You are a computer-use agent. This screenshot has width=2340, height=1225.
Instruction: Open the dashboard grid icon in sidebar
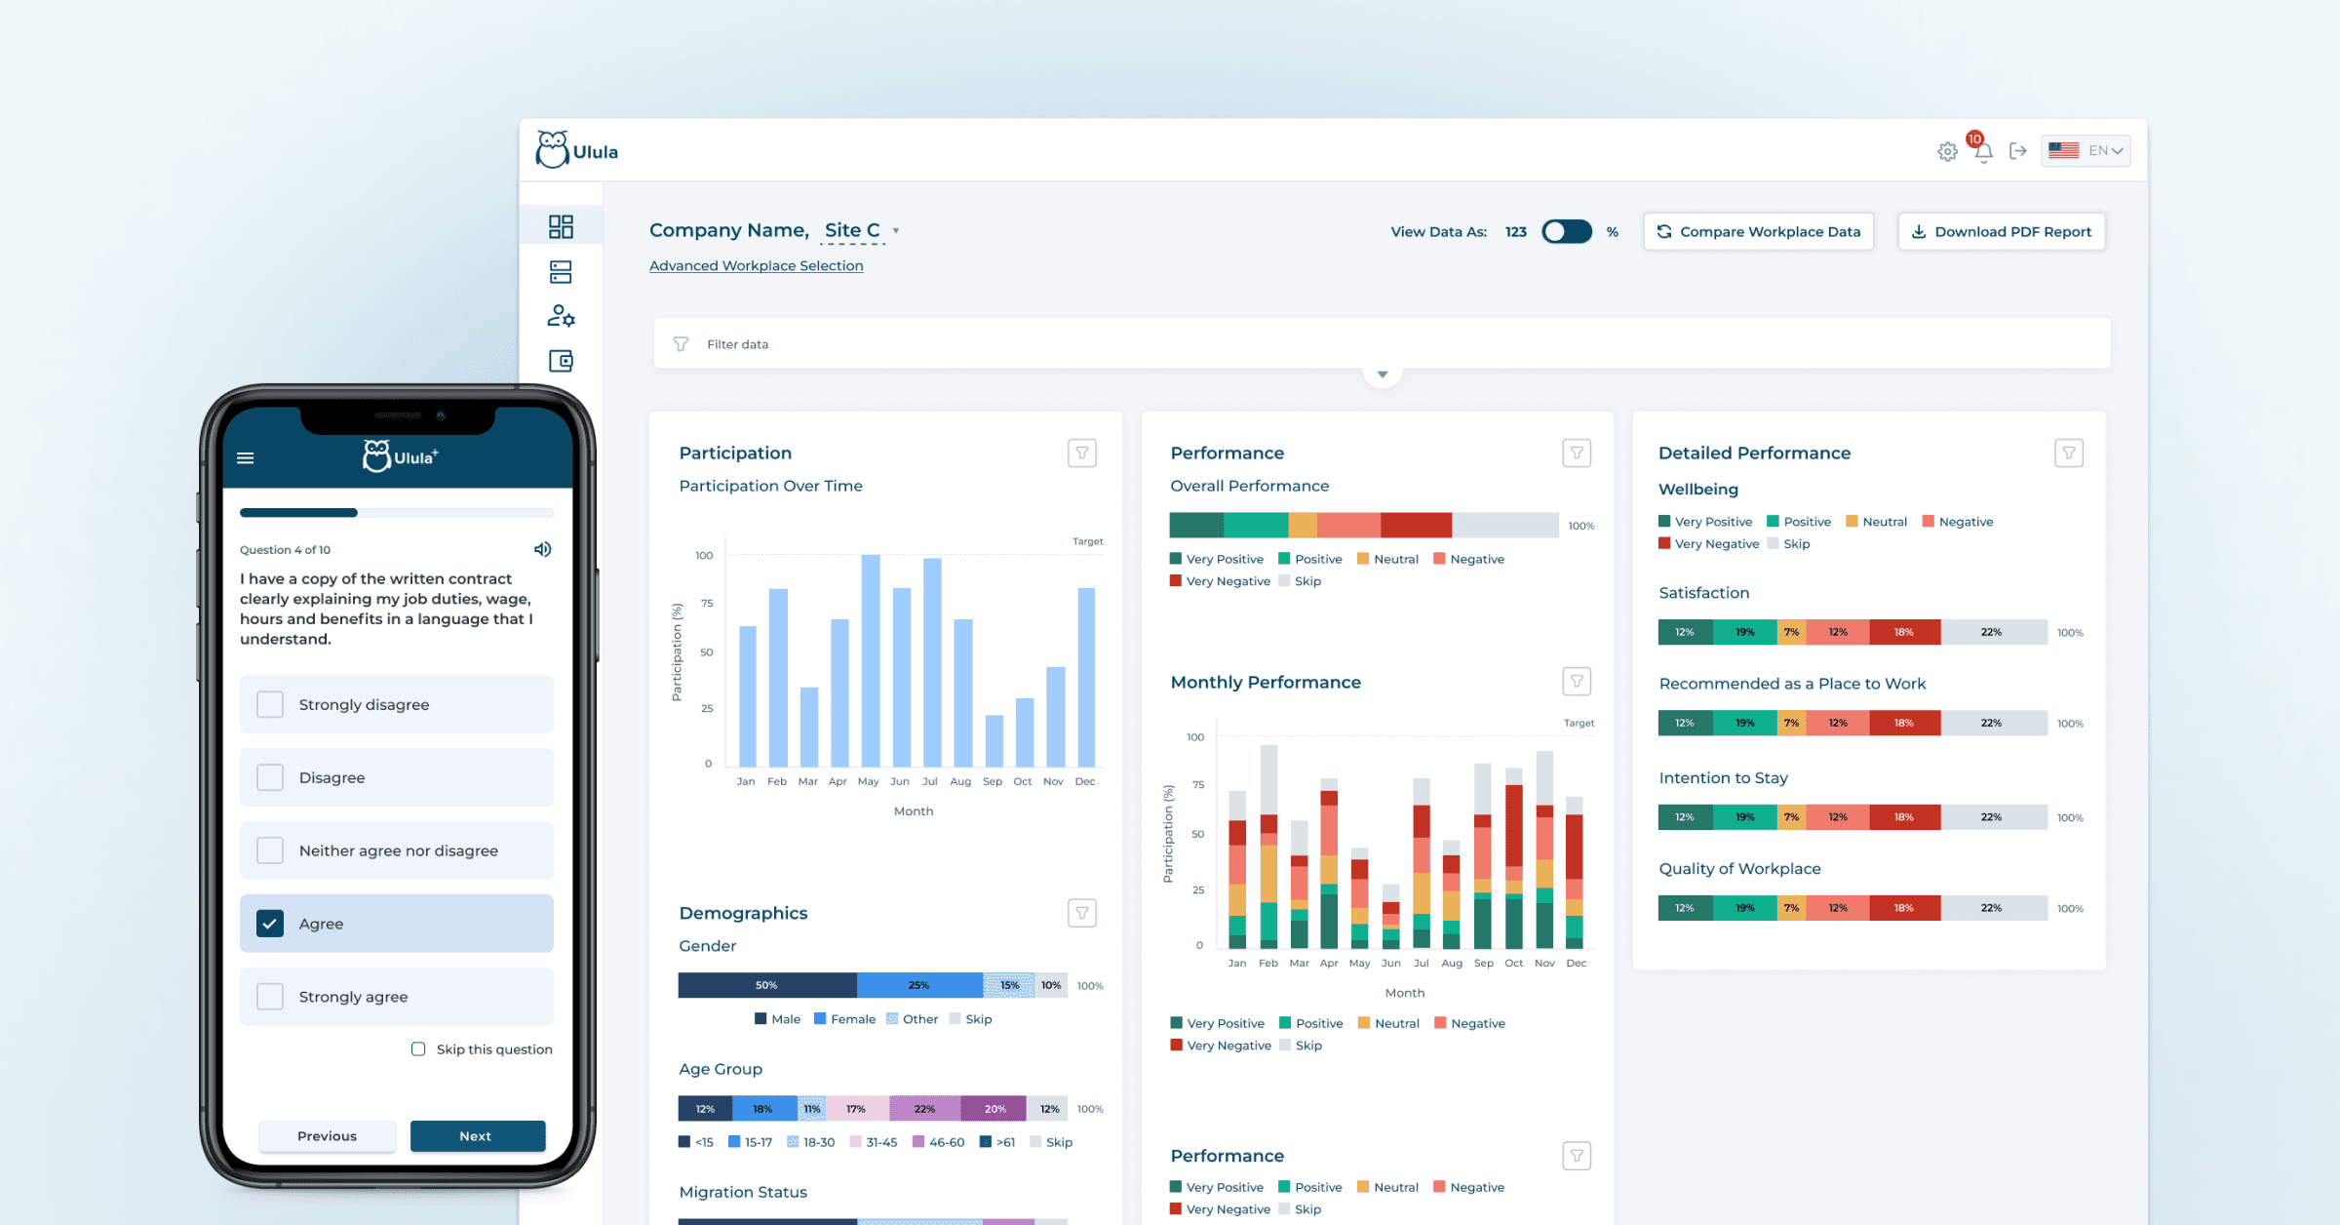point(561,227)
